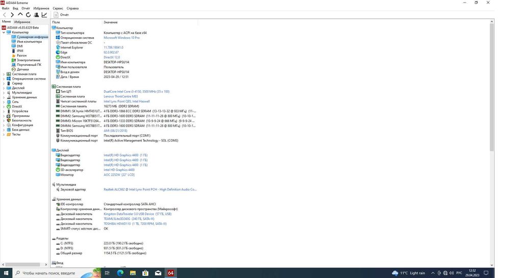Click the user profile icon in the toolbar
Viewport: 510px width, 278px height.
36,15
